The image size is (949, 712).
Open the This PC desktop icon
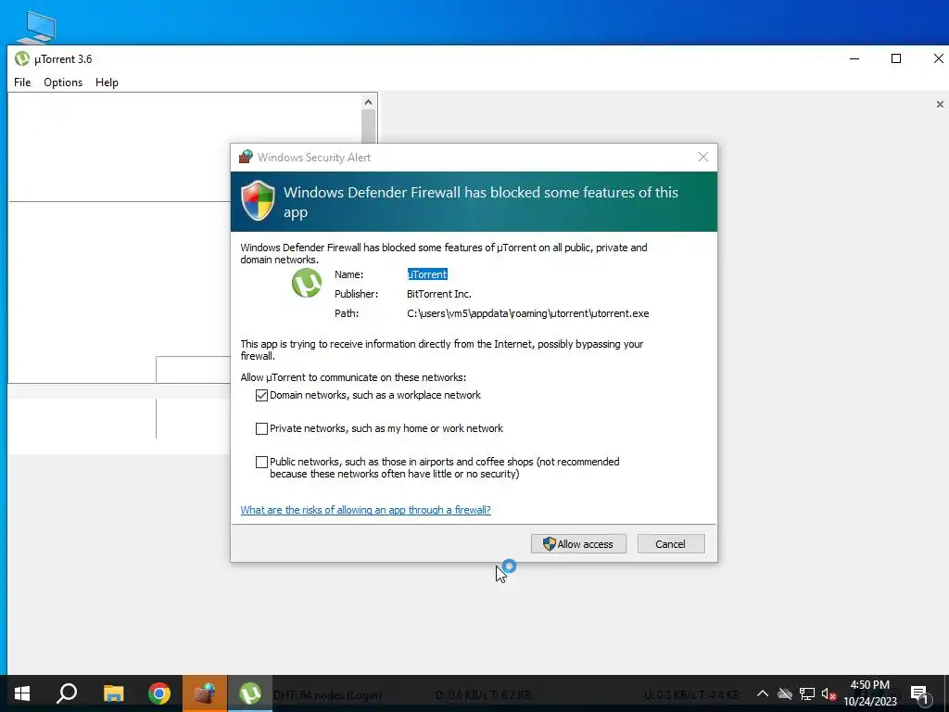click(x=37, y=27)
